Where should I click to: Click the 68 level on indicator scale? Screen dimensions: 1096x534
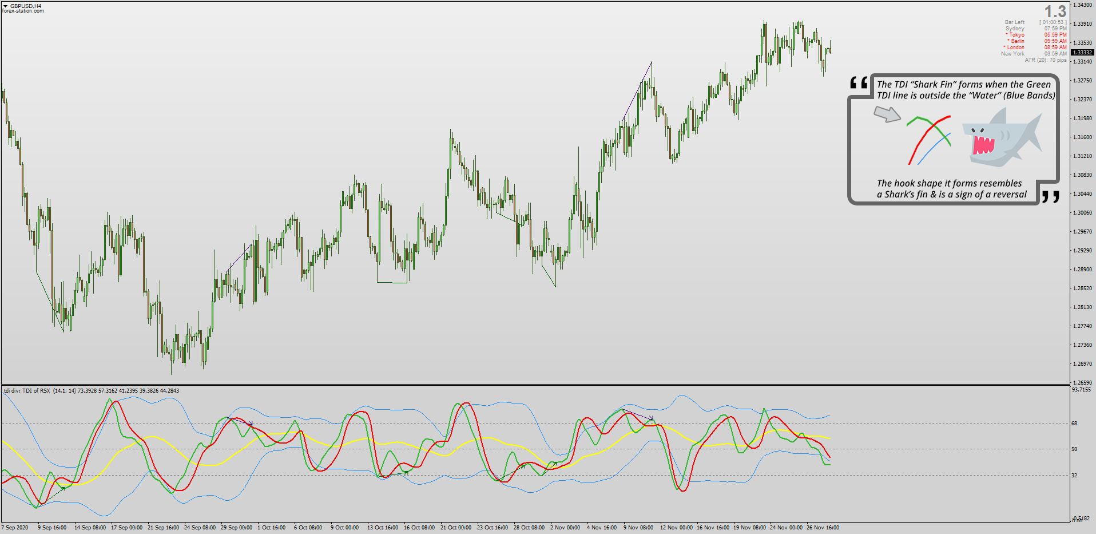(x=1074, y=424)
